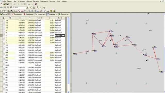Image resolution: width=165 pixels, height=93 pixels.
Task: Click the Исходный cell being edited in row T4
Action: point(60,36)
